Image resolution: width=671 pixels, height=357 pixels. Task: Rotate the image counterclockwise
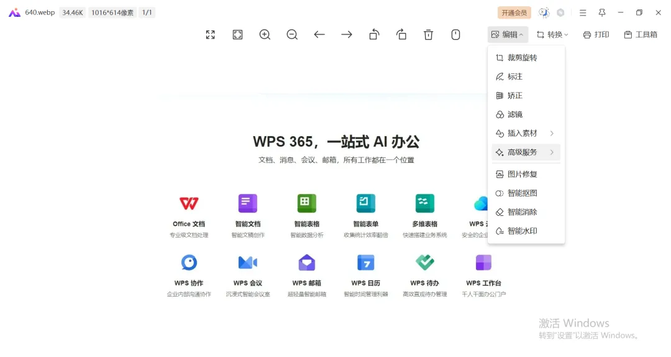pos(374,35)
